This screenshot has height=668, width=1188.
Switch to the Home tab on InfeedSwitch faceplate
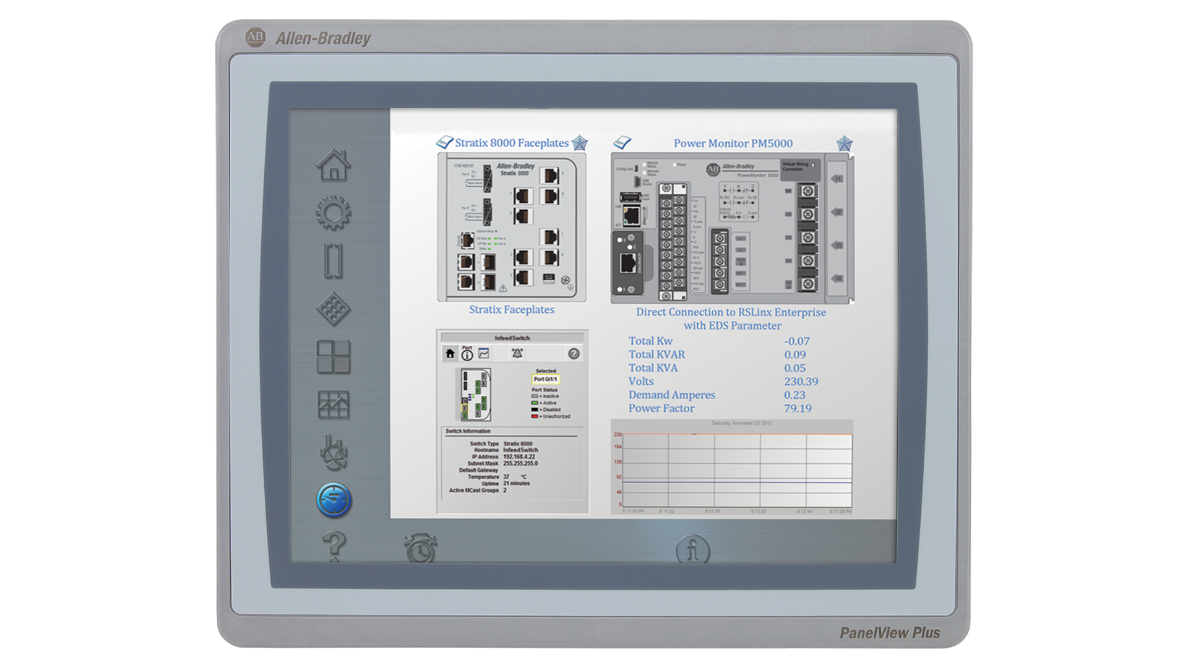[x=450, y=354]
